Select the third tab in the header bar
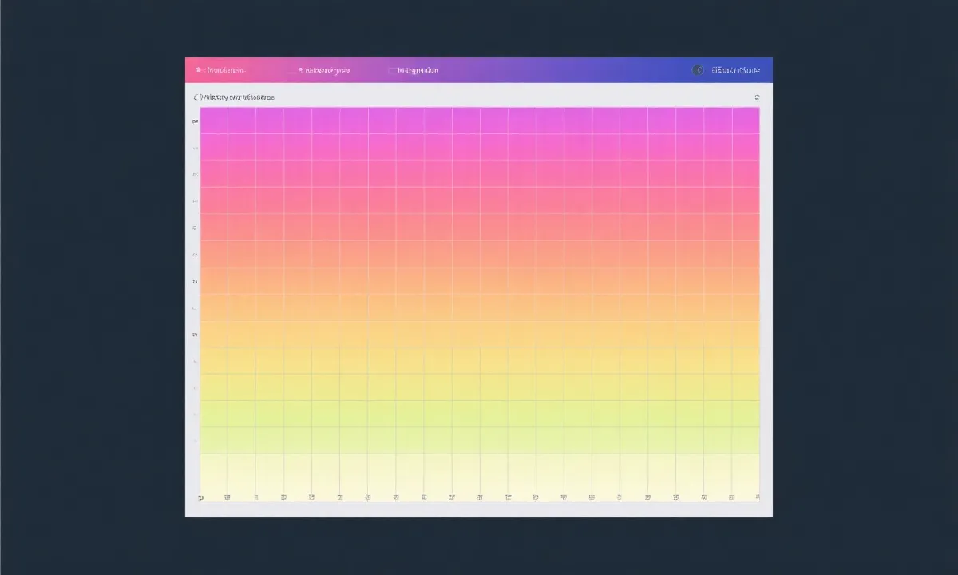Viewport: 958px width, 575px height. 418,70
